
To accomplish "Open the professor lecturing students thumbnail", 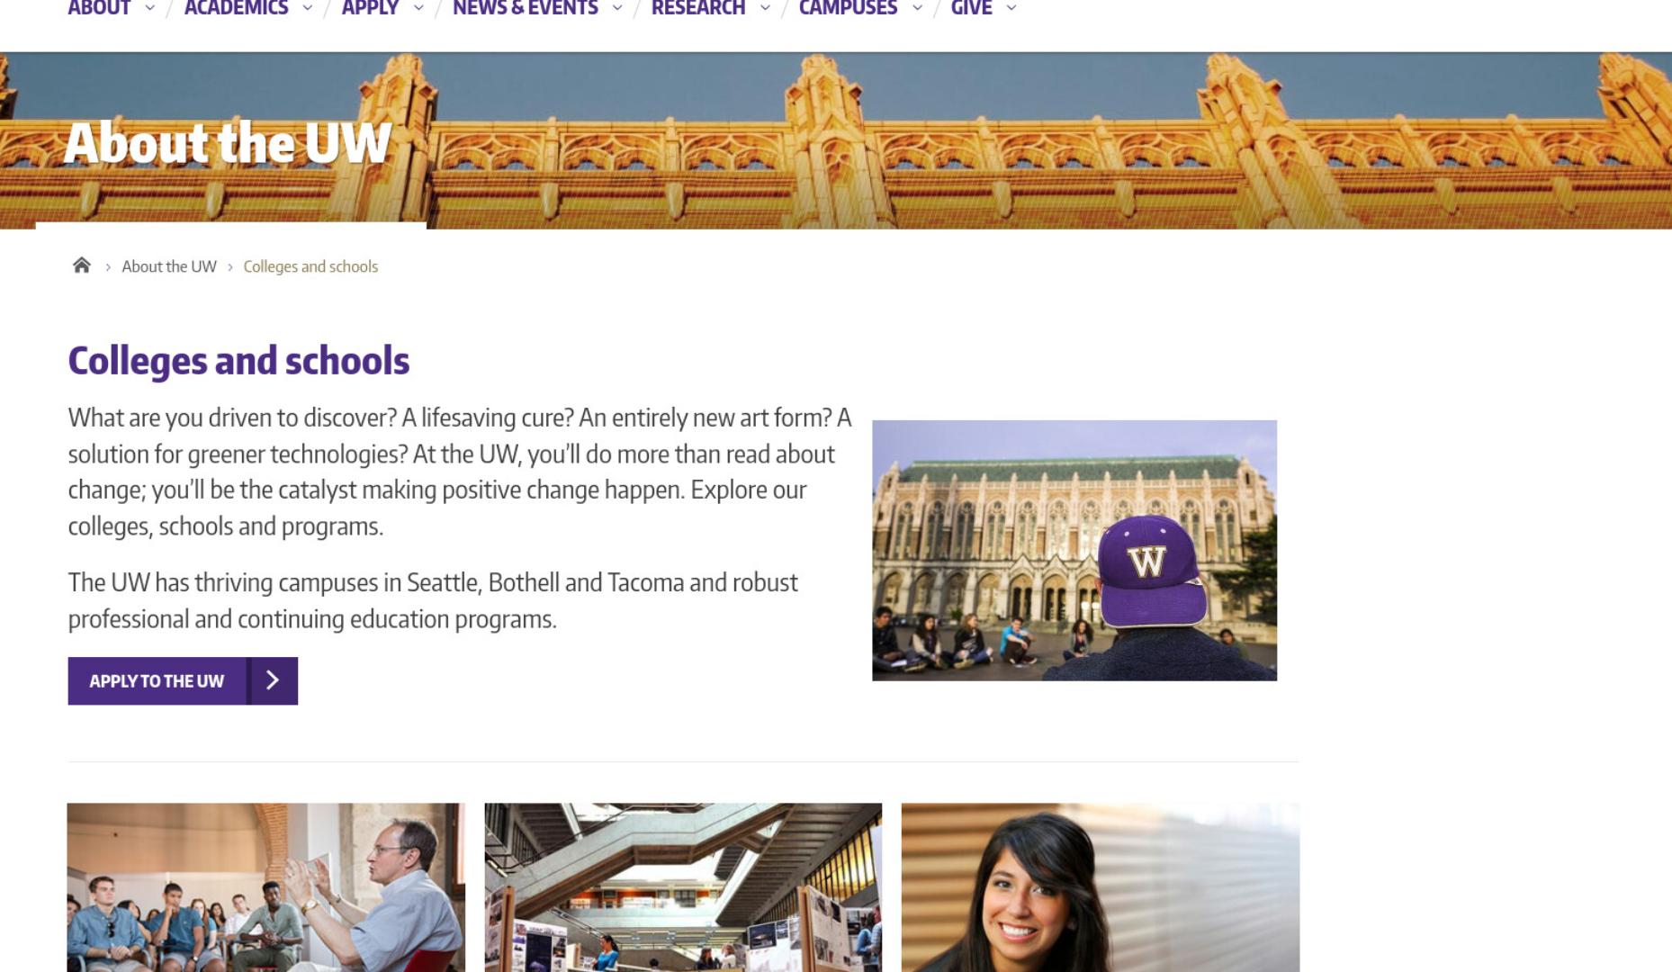I will [x=266, y=887].
